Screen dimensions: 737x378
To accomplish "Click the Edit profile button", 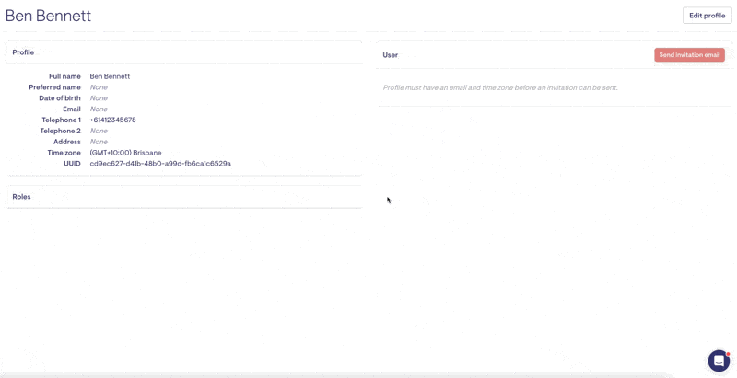I will click(707, 16).
